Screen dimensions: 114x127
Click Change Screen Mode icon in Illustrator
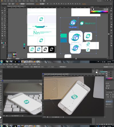point(3,47)
